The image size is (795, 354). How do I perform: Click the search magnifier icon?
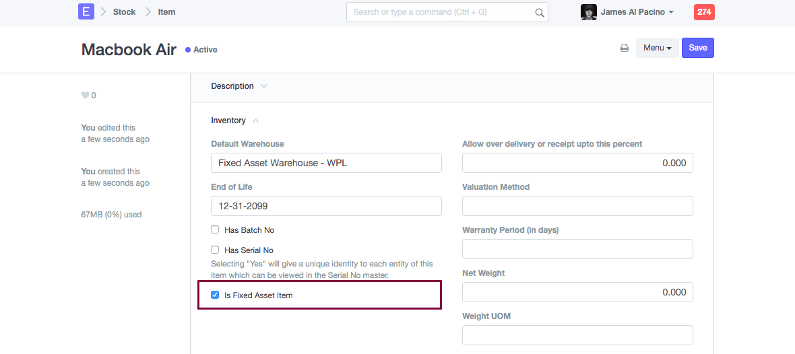(539, 12)
